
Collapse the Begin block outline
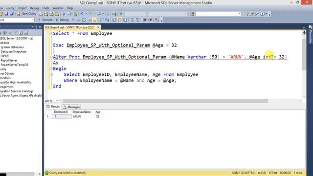pos(51,68)
